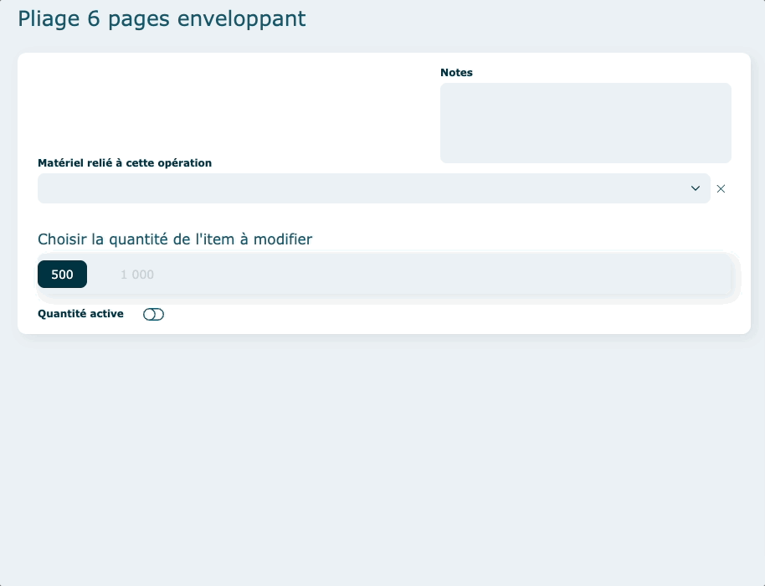Screen dimensions: 765x586
Task: Click the Quantité active label text
Action: point(80,314)
